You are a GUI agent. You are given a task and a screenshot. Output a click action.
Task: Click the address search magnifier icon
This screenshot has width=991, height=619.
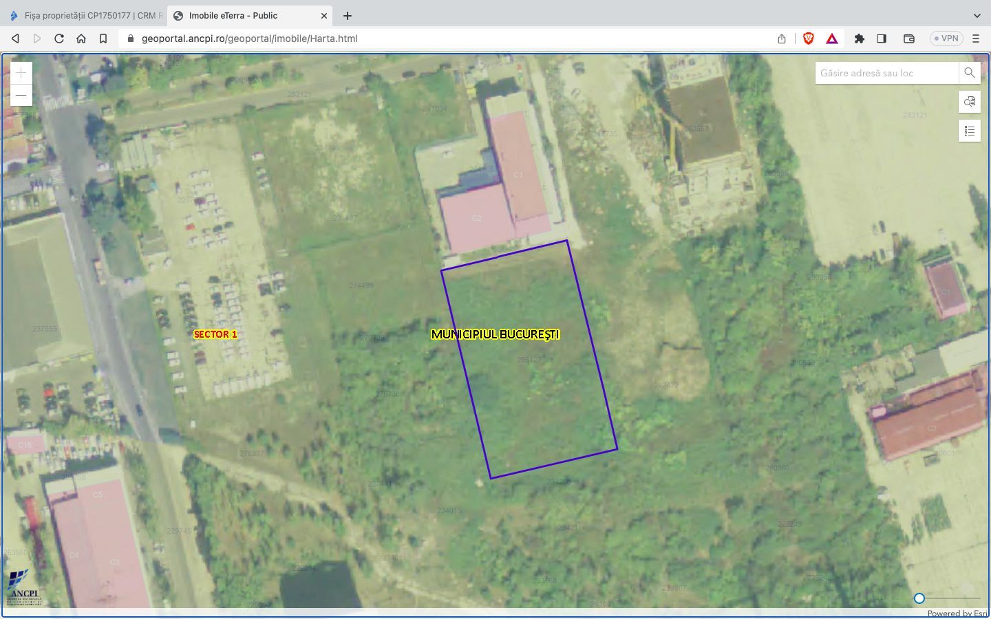click(x=969, y=73)
